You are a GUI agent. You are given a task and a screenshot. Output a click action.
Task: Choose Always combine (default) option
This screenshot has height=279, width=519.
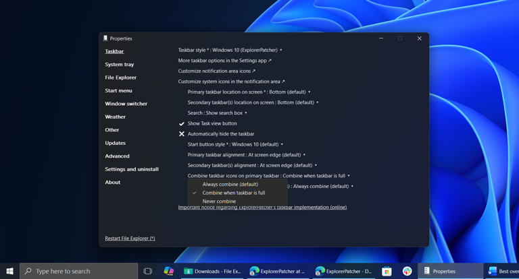[x=230, y=184]
